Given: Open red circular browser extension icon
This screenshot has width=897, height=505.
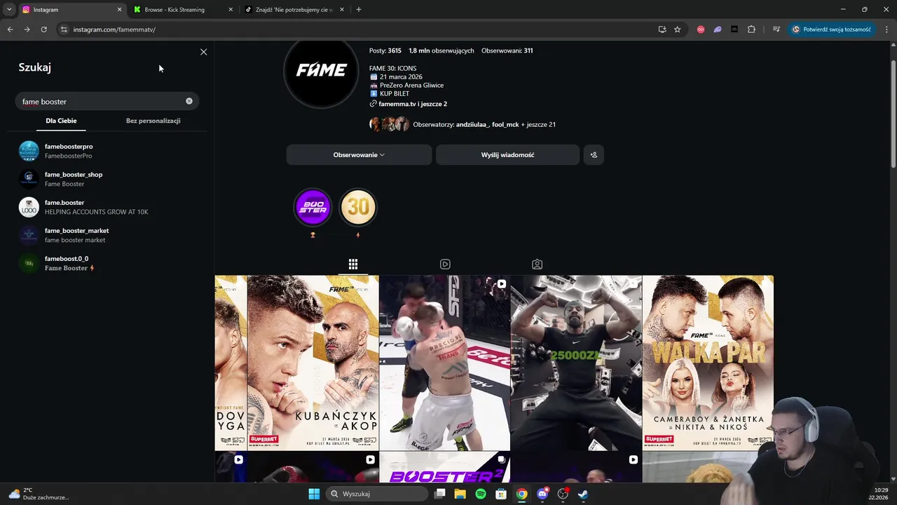Looking at the screenshot, I should [701, 29].
